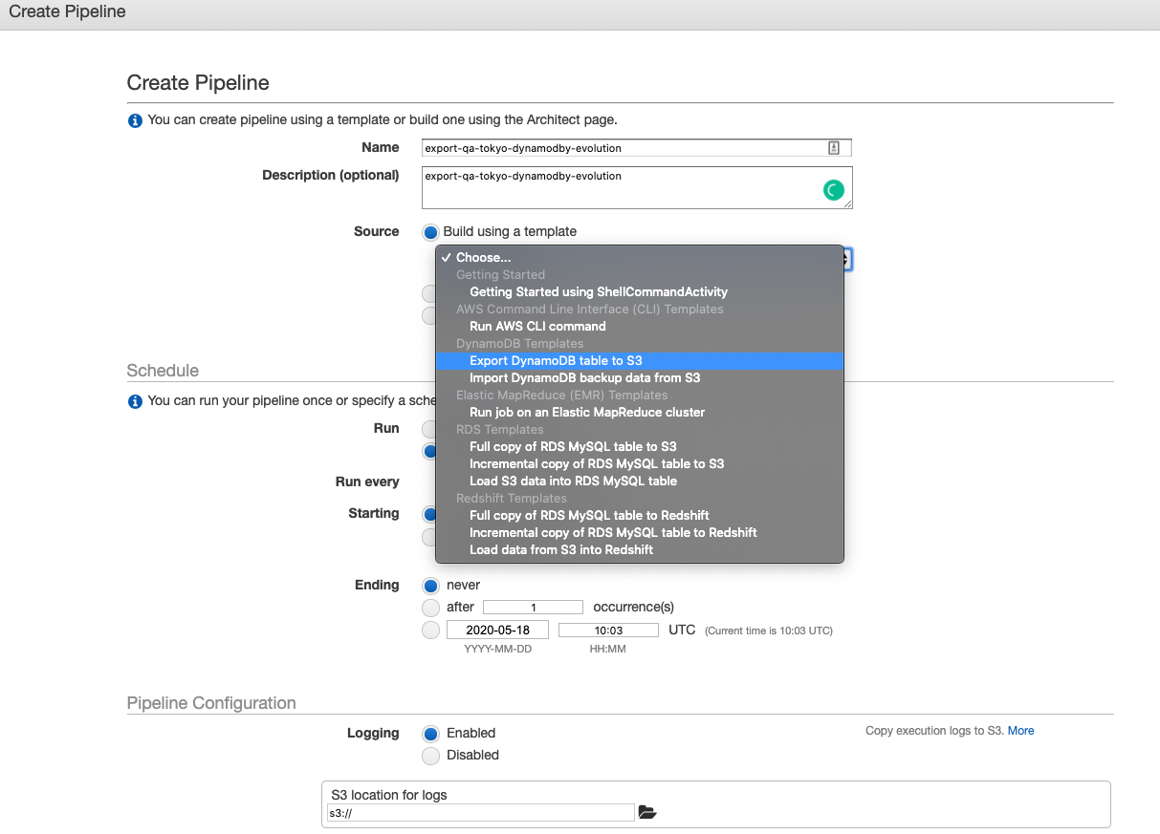The image size is (1160, 834).
Task: Select Import DynamoDB backup data from S3
Action: (x=639, y=378)
